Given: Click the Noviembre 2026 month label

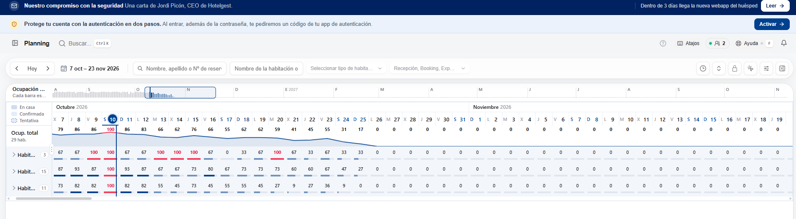Looking at the screenshot, I should coord(492,107).
